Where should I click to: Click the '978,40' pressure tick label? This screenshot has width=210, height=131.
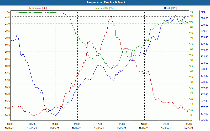pyautogui.click(x=204, y=69)
